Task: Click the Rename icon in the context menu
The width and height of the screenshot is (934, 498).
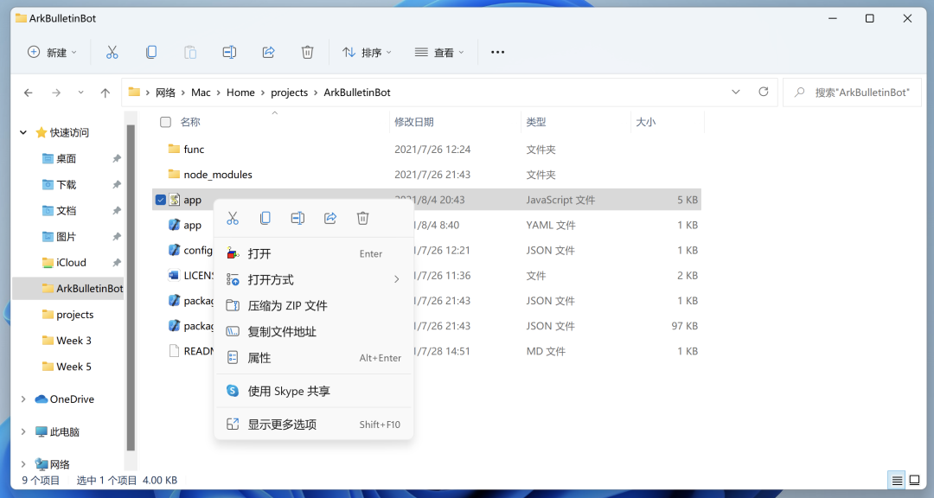Action: [297, 219]
